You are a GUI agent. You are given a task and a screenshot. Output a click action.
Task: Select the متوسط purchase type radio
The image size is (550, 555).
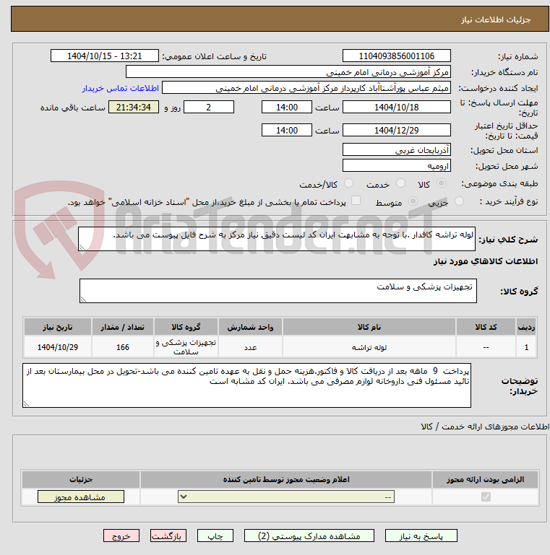(413, 201)
